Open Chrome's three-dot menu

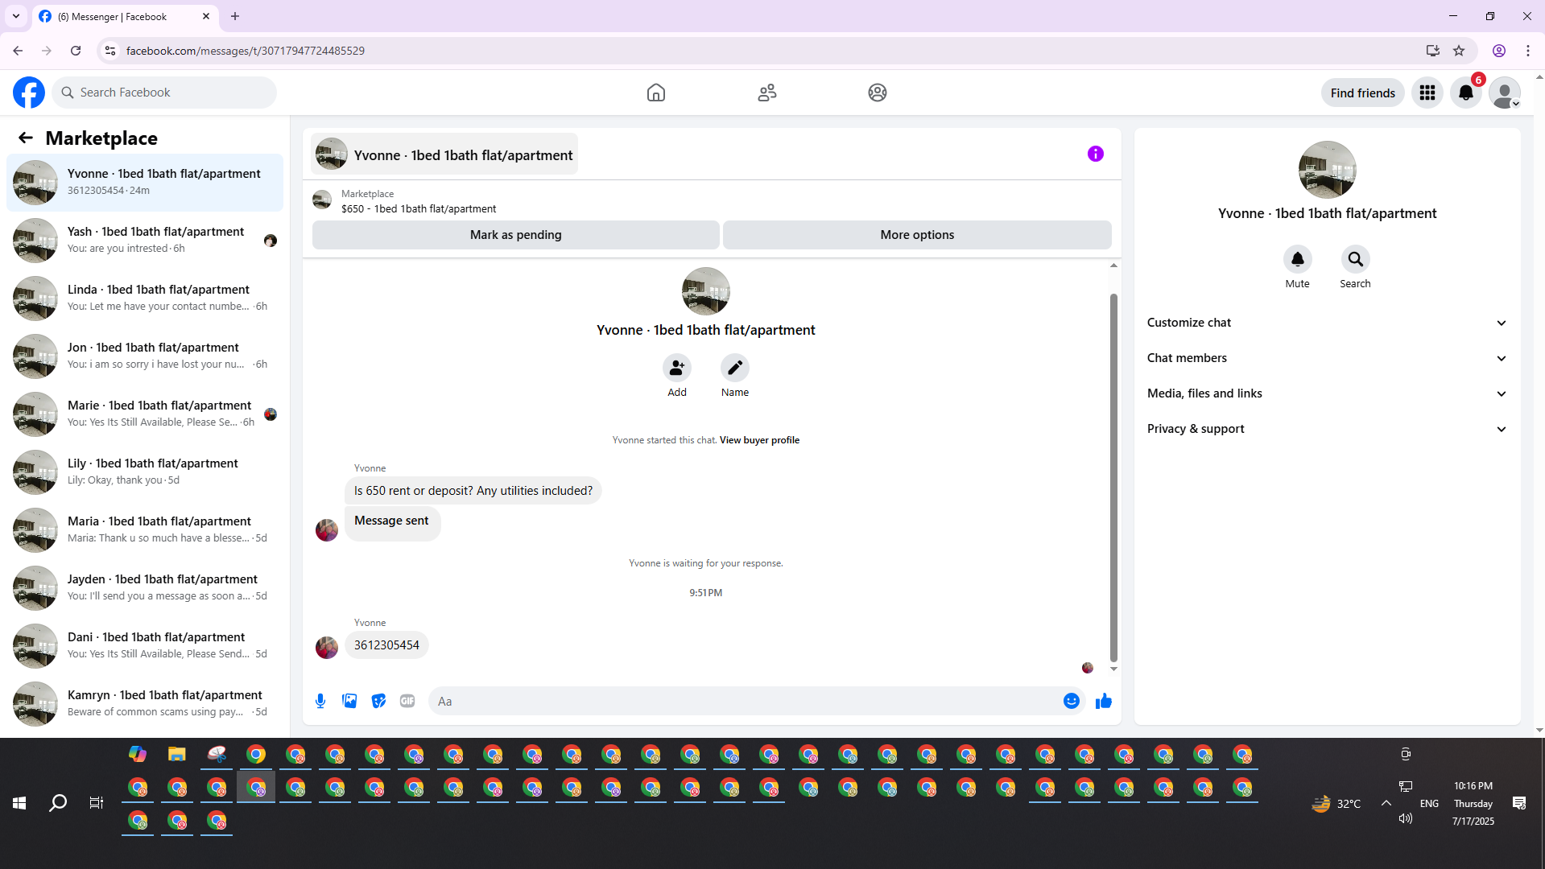click(x=1528, y=51)
